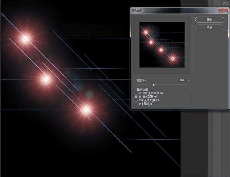Viewport: 230px width, 177px height.
Task: Click the 亮度(B) label
Action: point(142,81)
